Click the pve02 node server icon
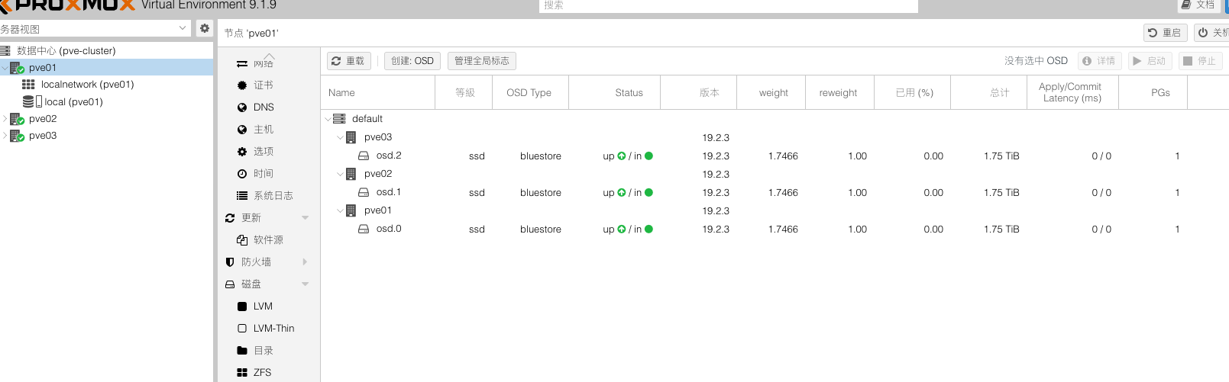Viewport: 1229px width, 382px height. 17,119
